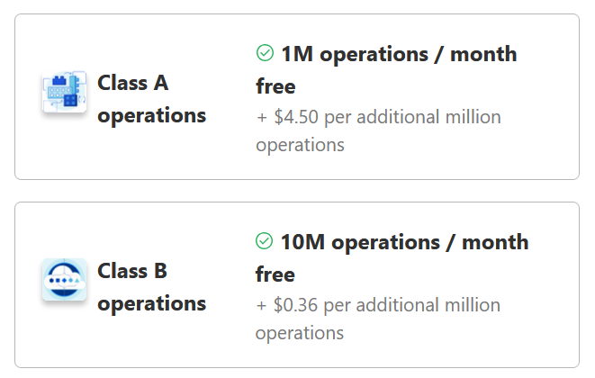Click the word "month" in the Class B heading
The height and width of the screenshot is (378, 595).
[495, 242]
